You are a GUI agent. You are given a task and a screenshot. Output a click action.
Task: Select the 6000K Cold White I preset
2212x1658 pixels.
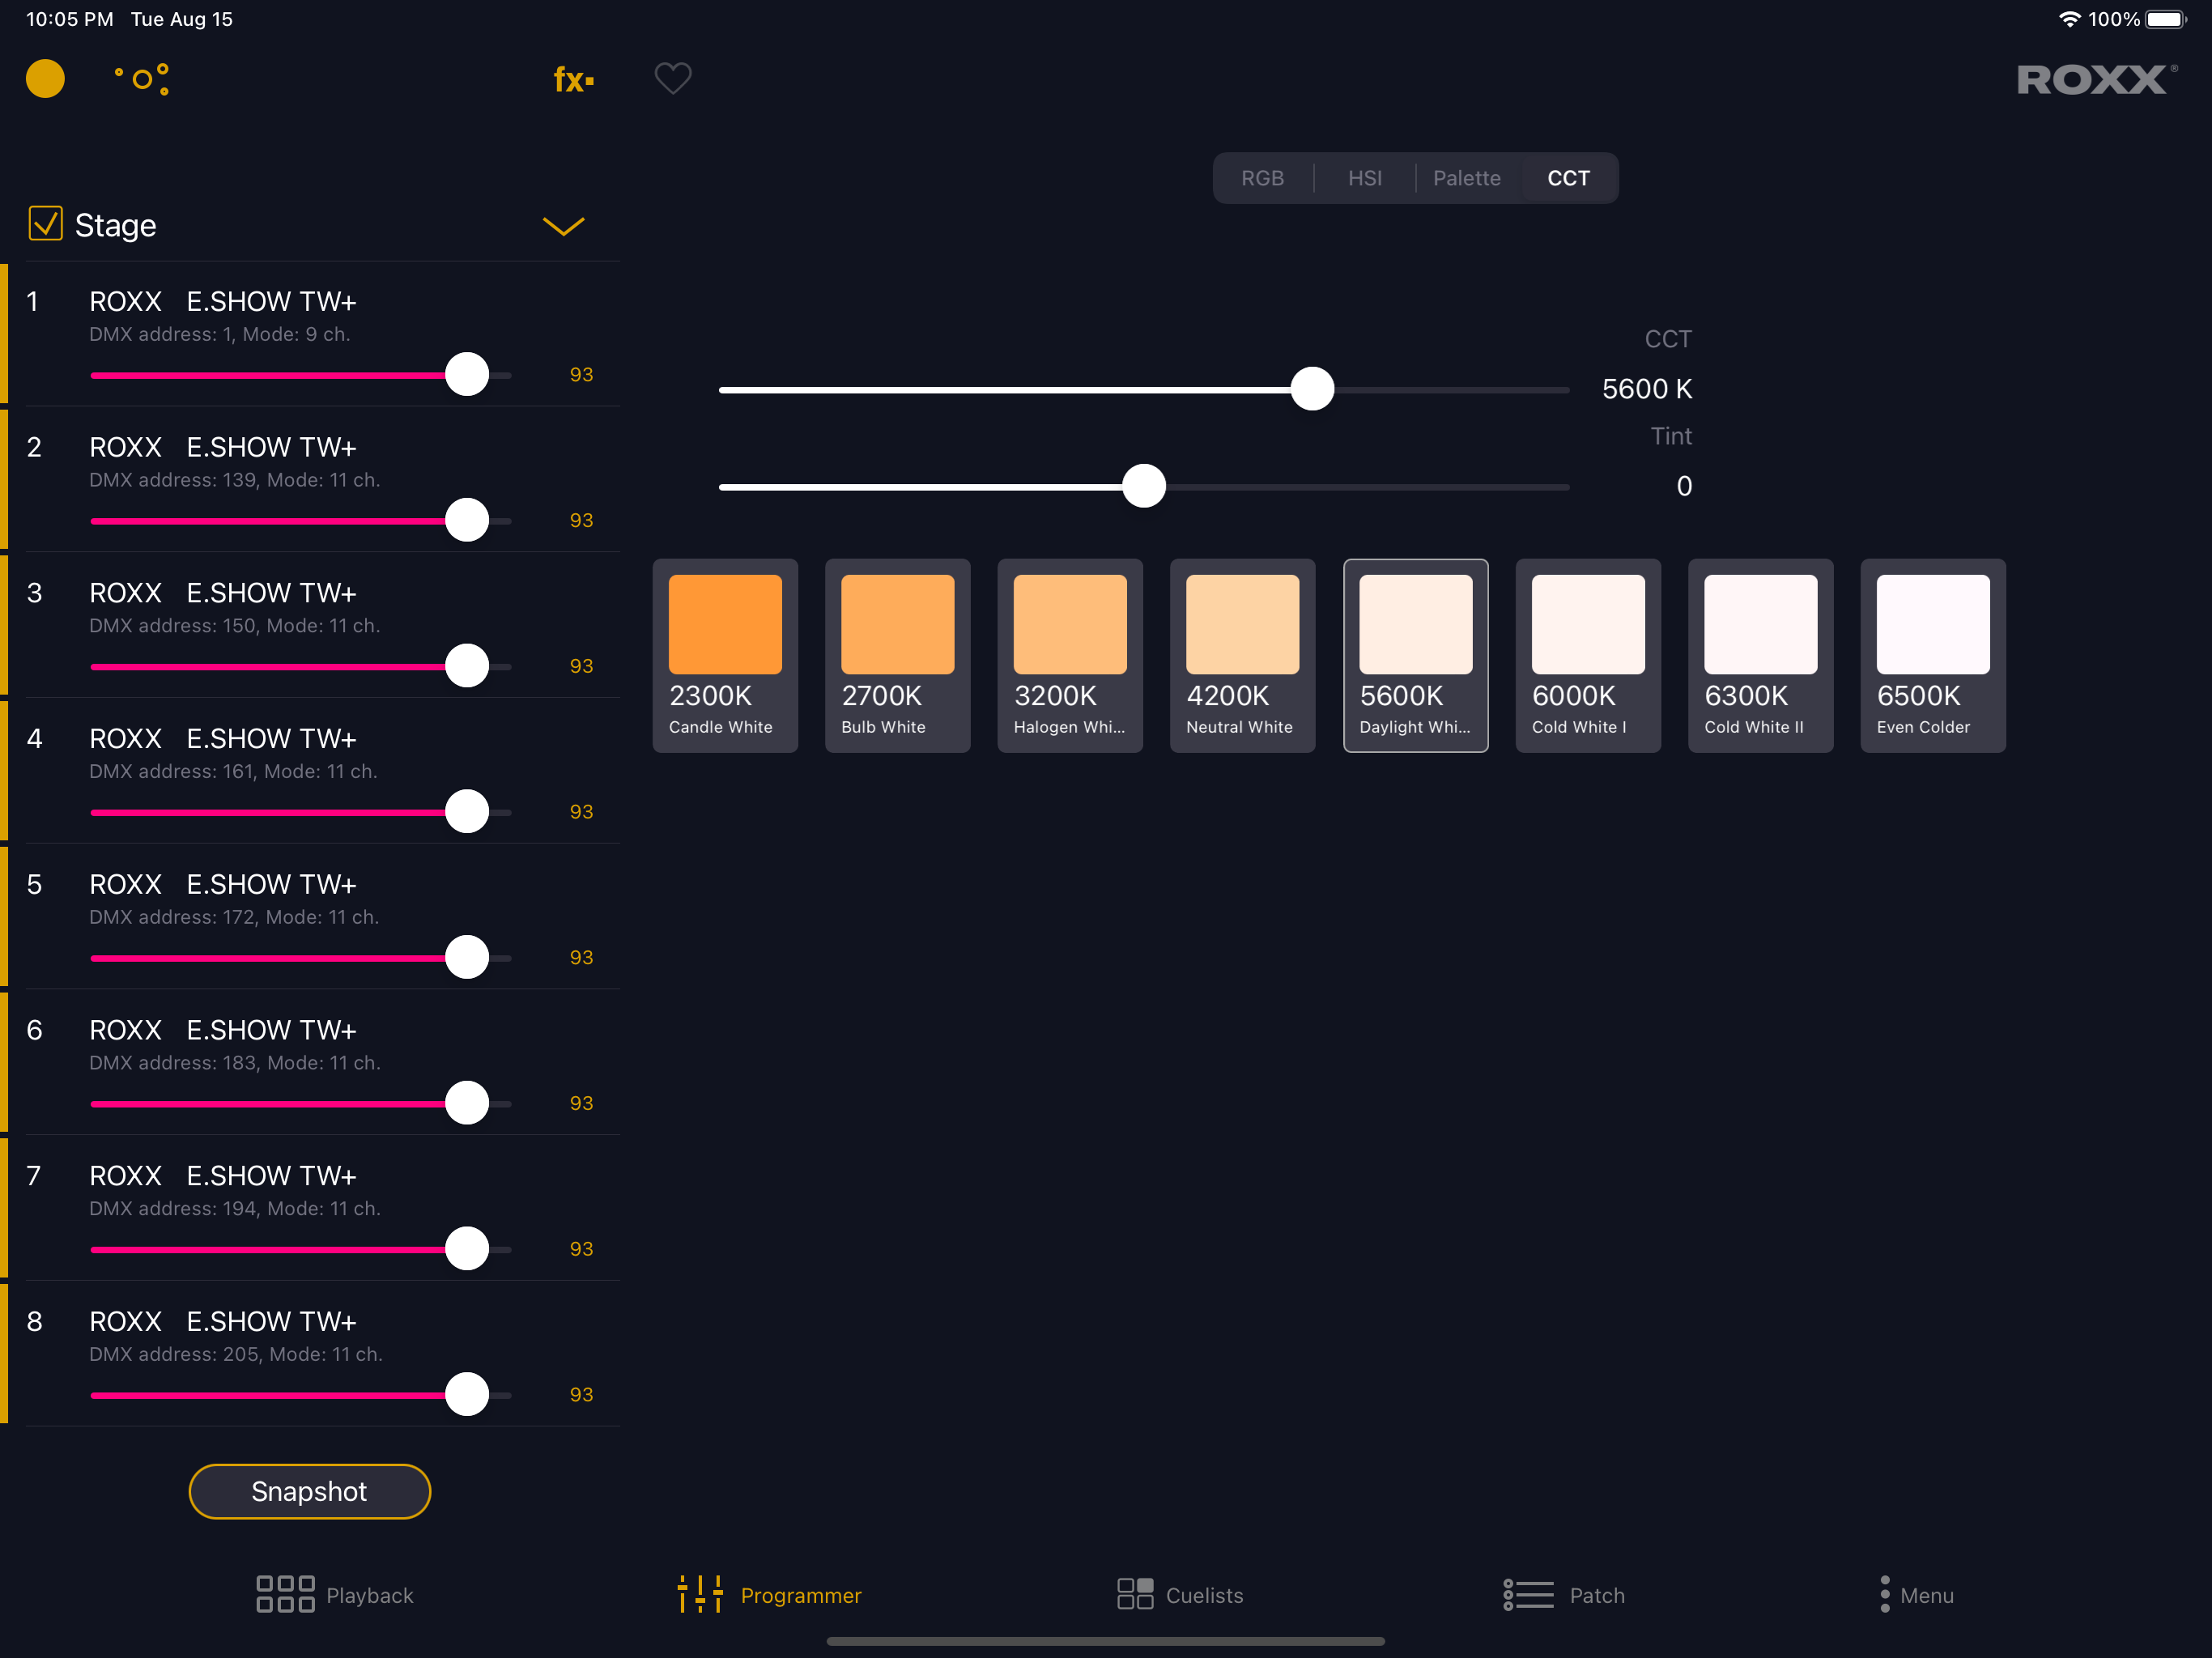pos(1588,656)
